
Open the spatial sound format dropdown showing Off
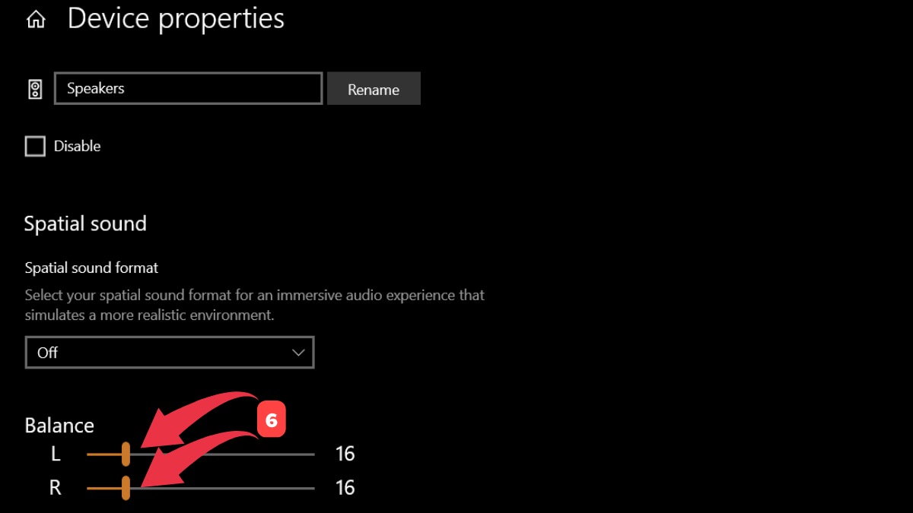coord(169,353)
